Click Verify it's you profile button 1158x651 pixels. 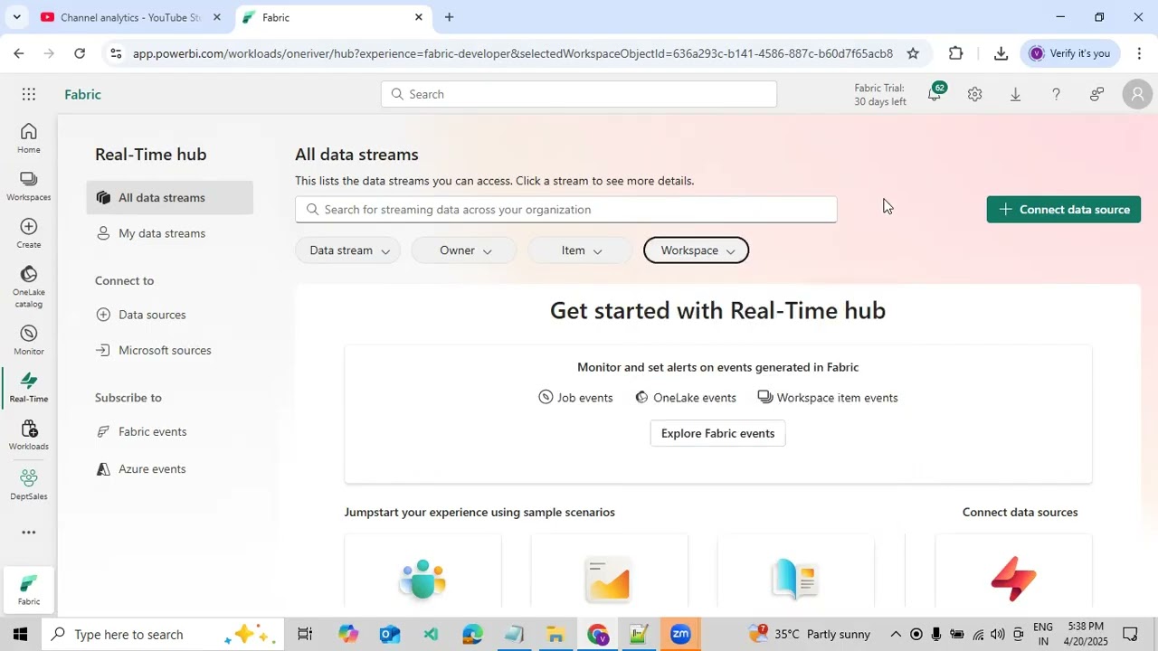click(x=1069, y=53)
